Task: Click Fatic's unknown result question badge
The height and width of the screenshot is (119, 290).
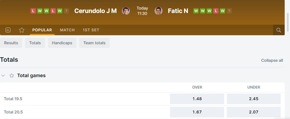Action: pyautogui.click(x=229, y=11)
